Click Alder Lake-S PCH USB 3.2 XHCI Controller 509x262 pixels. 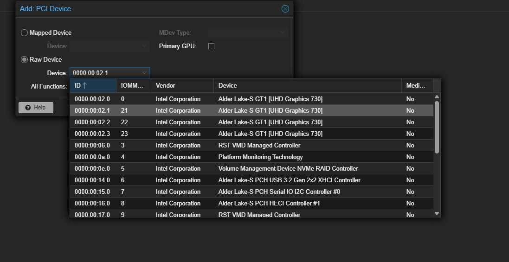click(289, 180)
